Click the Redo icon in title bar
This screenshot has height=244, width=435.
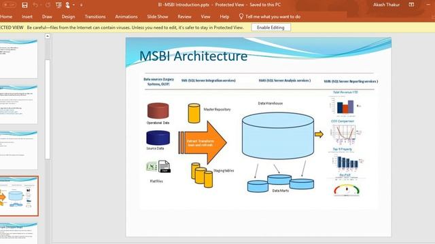[x=48, y=5]
